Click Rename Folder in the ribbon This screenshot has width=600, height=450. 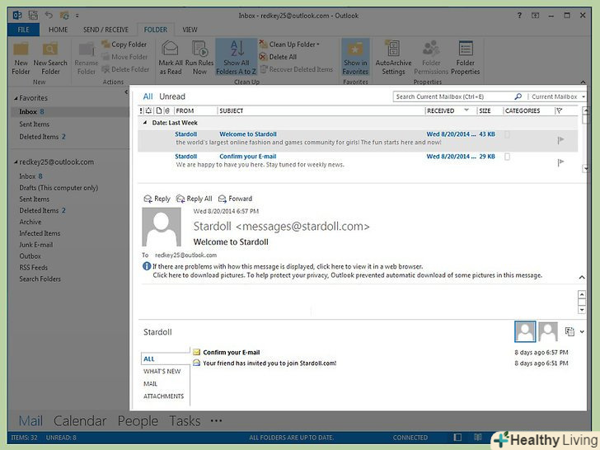click(x=86, y=59)
